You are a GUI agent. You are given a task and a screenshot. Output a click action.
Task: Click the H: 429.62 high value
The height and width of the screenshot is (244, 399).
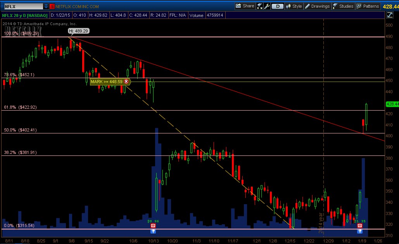[98, 15]
